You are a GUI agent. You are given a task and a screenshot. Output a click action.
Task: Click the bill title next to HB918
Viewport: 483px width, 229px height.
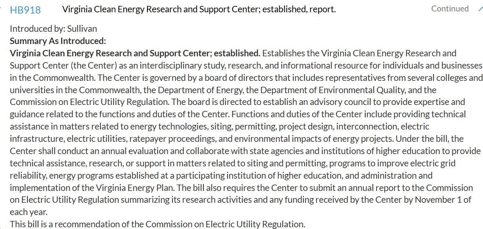tap(199, 9)
